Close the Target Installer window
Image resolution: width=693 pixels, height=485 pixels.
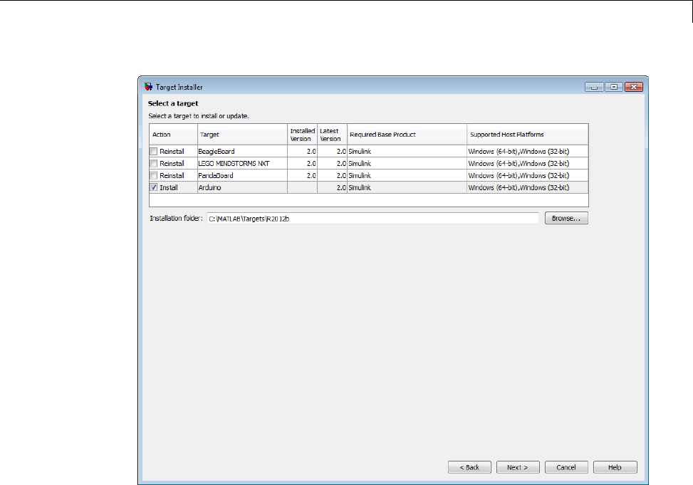click(x=634, y=87)
